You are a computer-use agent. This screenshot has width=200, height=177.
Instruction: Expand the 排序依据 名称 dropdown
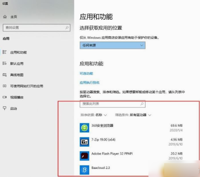coord(94,115)
